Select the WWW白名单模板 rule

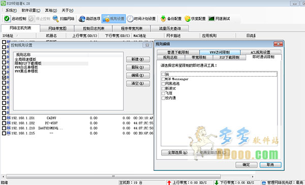tap(26, 67)
